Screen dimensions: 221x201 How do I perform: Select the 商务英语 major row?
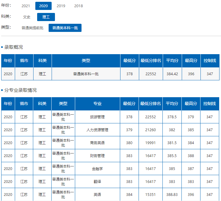coord(97,143)
